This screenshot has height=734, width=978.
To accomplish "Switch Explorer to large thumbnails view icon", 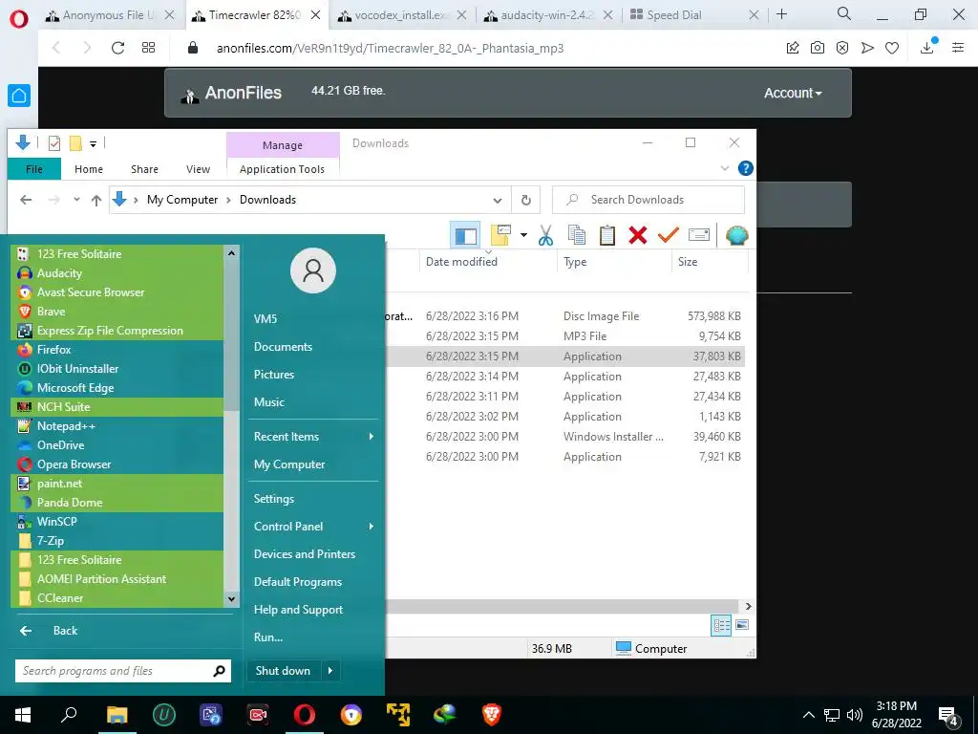I will (741, 625).
